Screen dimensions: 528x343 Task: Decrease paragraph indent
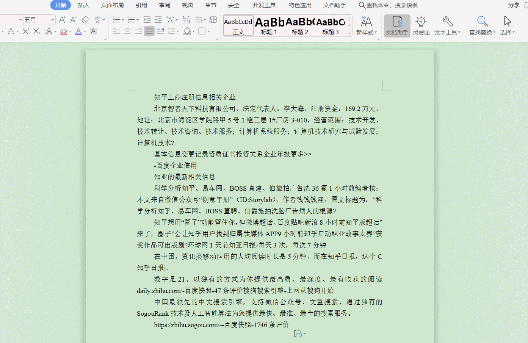(147, 20)
